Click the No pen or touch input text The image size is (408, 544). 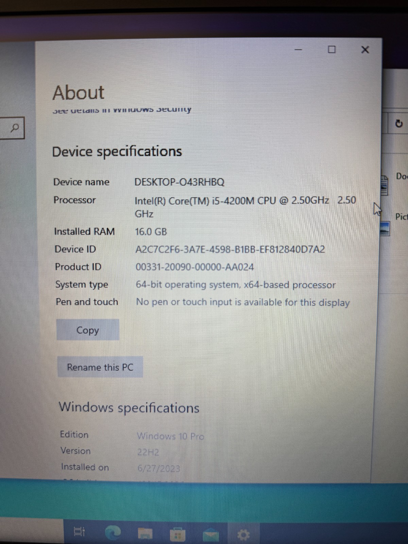pyautogui.click(x=243, y=302)
